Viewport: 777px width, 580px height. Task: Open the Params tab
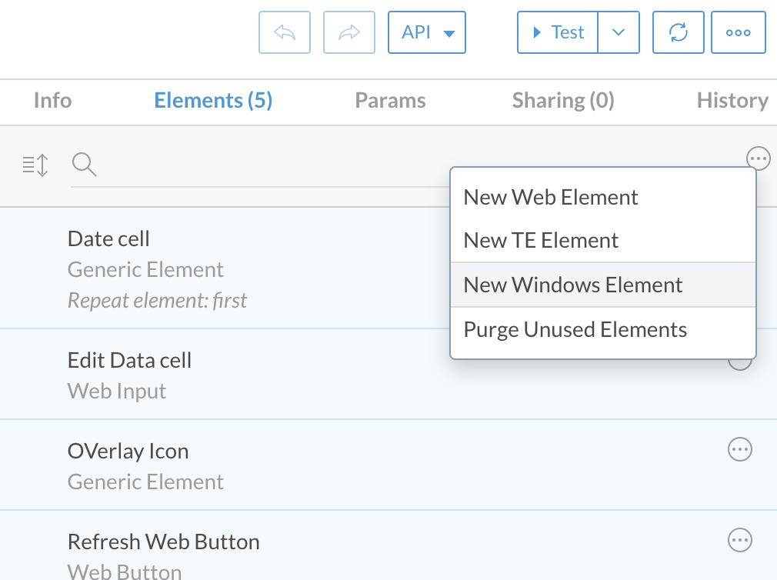click(x=390, y=101)
